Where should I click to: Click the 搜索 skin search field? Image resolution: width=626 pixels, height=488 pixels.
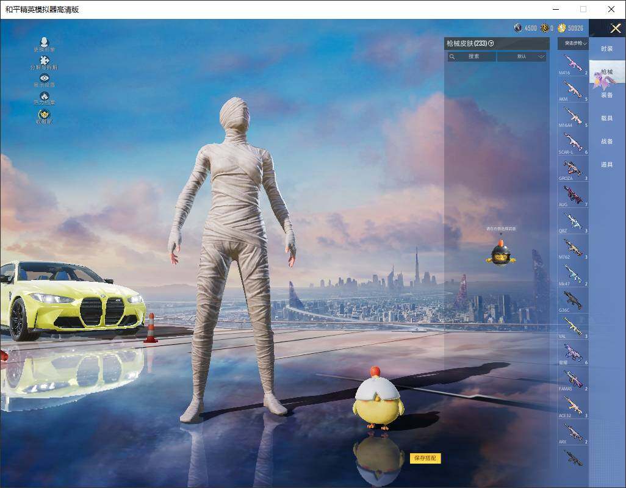(472, 57)
